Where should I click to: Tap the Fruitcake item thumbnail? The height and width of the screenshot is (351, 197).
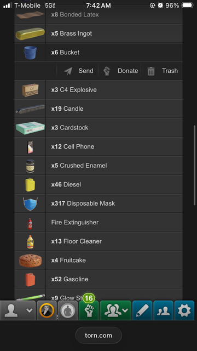[30, 261]
